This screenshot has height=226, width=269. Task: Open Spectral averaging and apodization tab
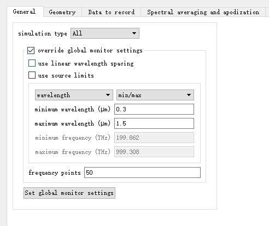coord(203,12)
